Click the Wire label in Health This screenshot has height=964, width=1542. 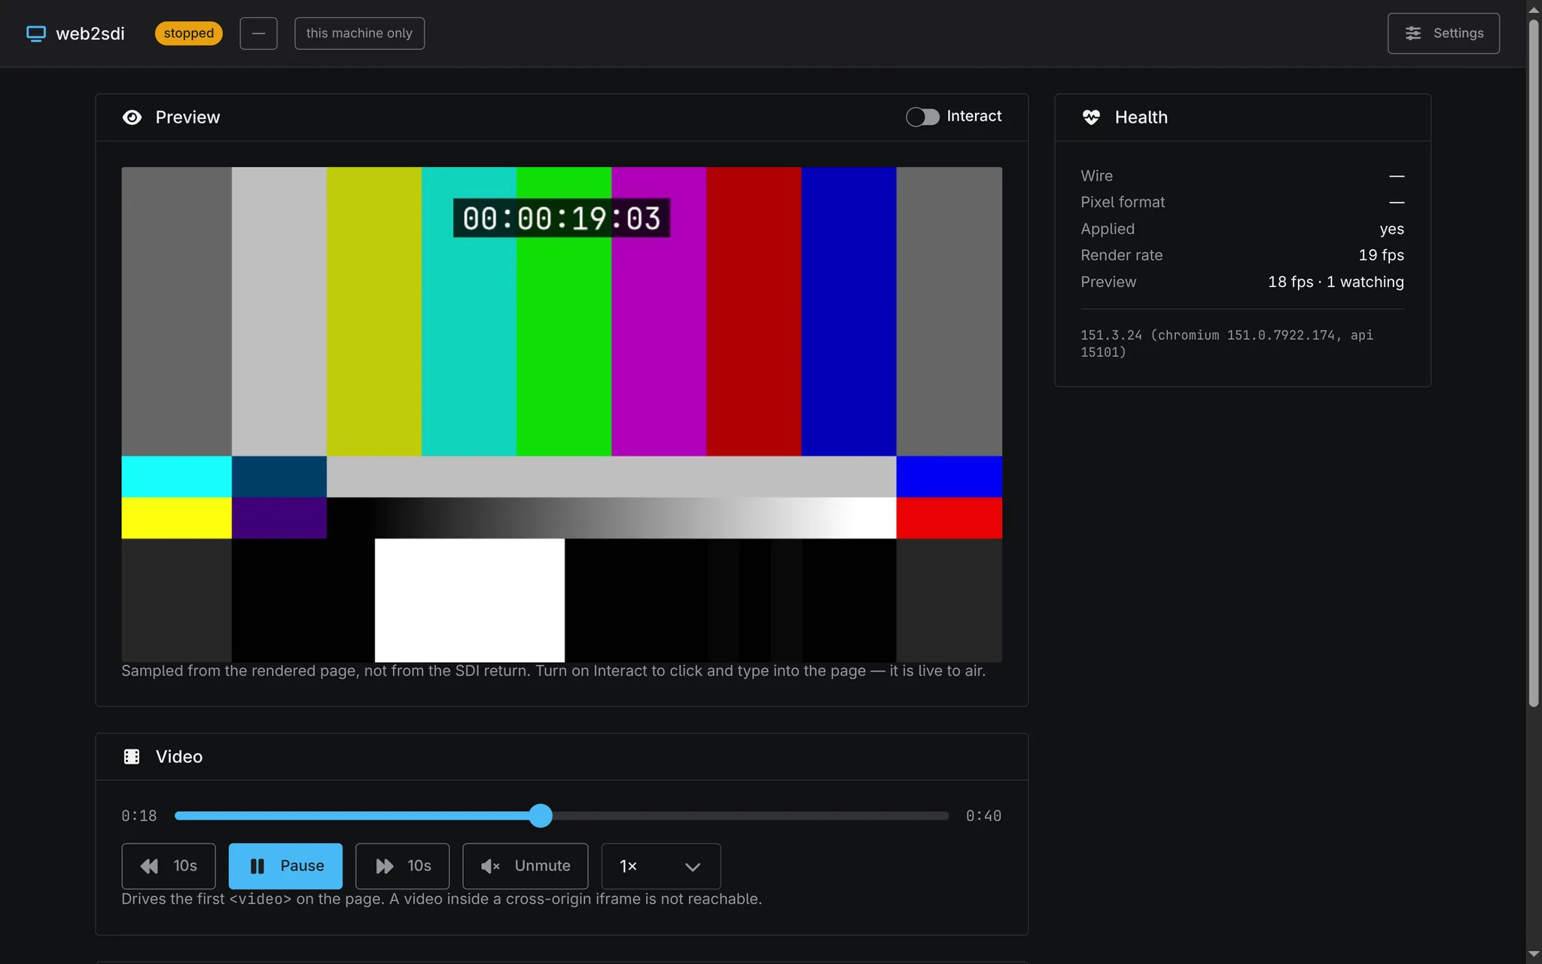(1096, 175)
